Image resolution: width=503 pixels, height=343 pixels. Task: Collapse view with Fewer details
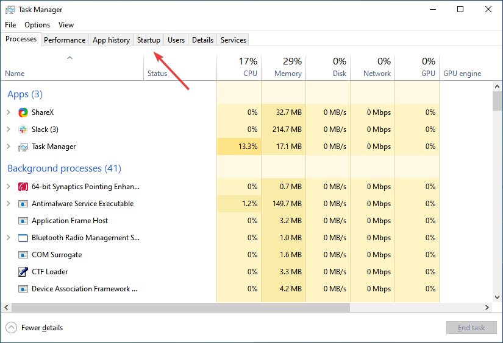pyautogui.click(x=35, y=328)
